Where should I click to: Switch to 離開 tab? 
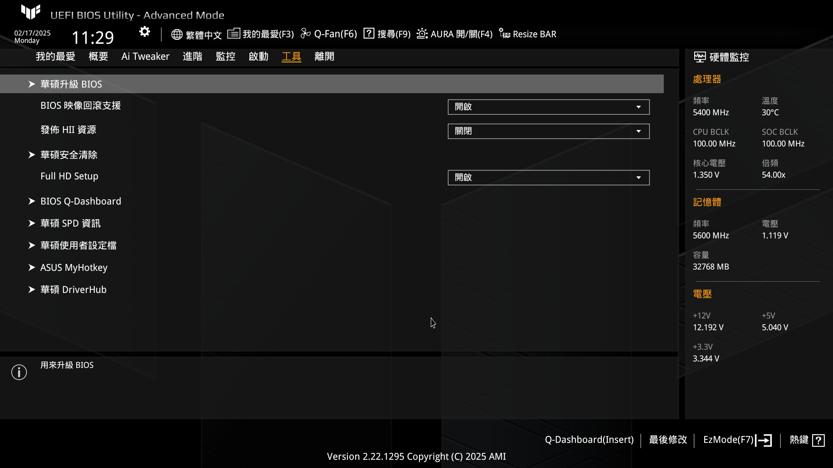(325, 57)
